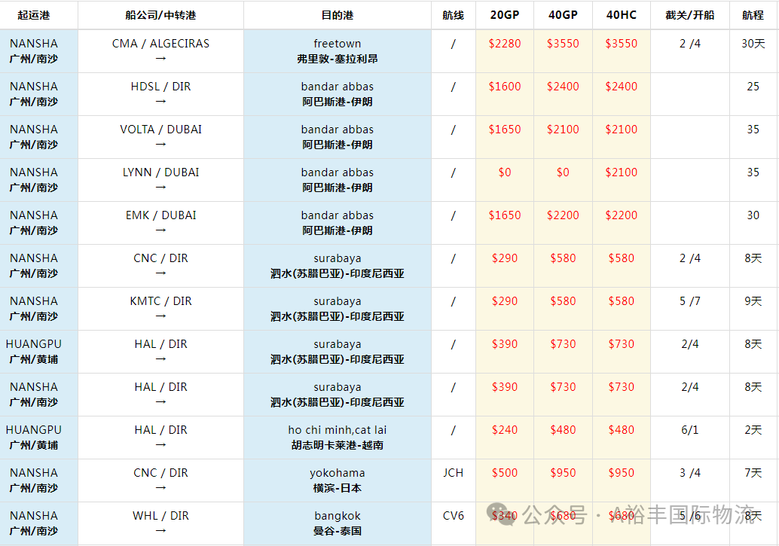779x546 pixels.
Task: Click the $3550 40GP price for freetown
Action: tap(563, 44)
